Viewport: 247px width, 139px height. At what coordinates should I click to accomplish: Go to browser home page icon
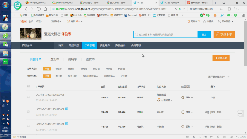46,9
